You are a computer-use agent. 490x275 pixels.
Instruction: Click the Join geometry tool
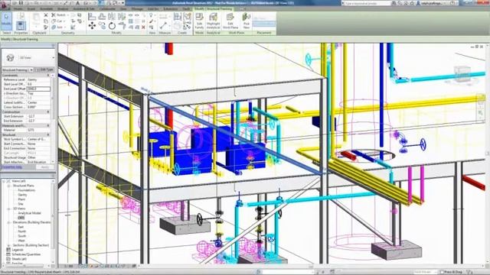point(57,27)
